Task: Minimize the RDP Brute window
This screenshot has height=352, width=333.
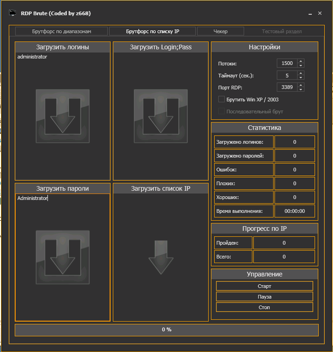Action: [308, 13]
